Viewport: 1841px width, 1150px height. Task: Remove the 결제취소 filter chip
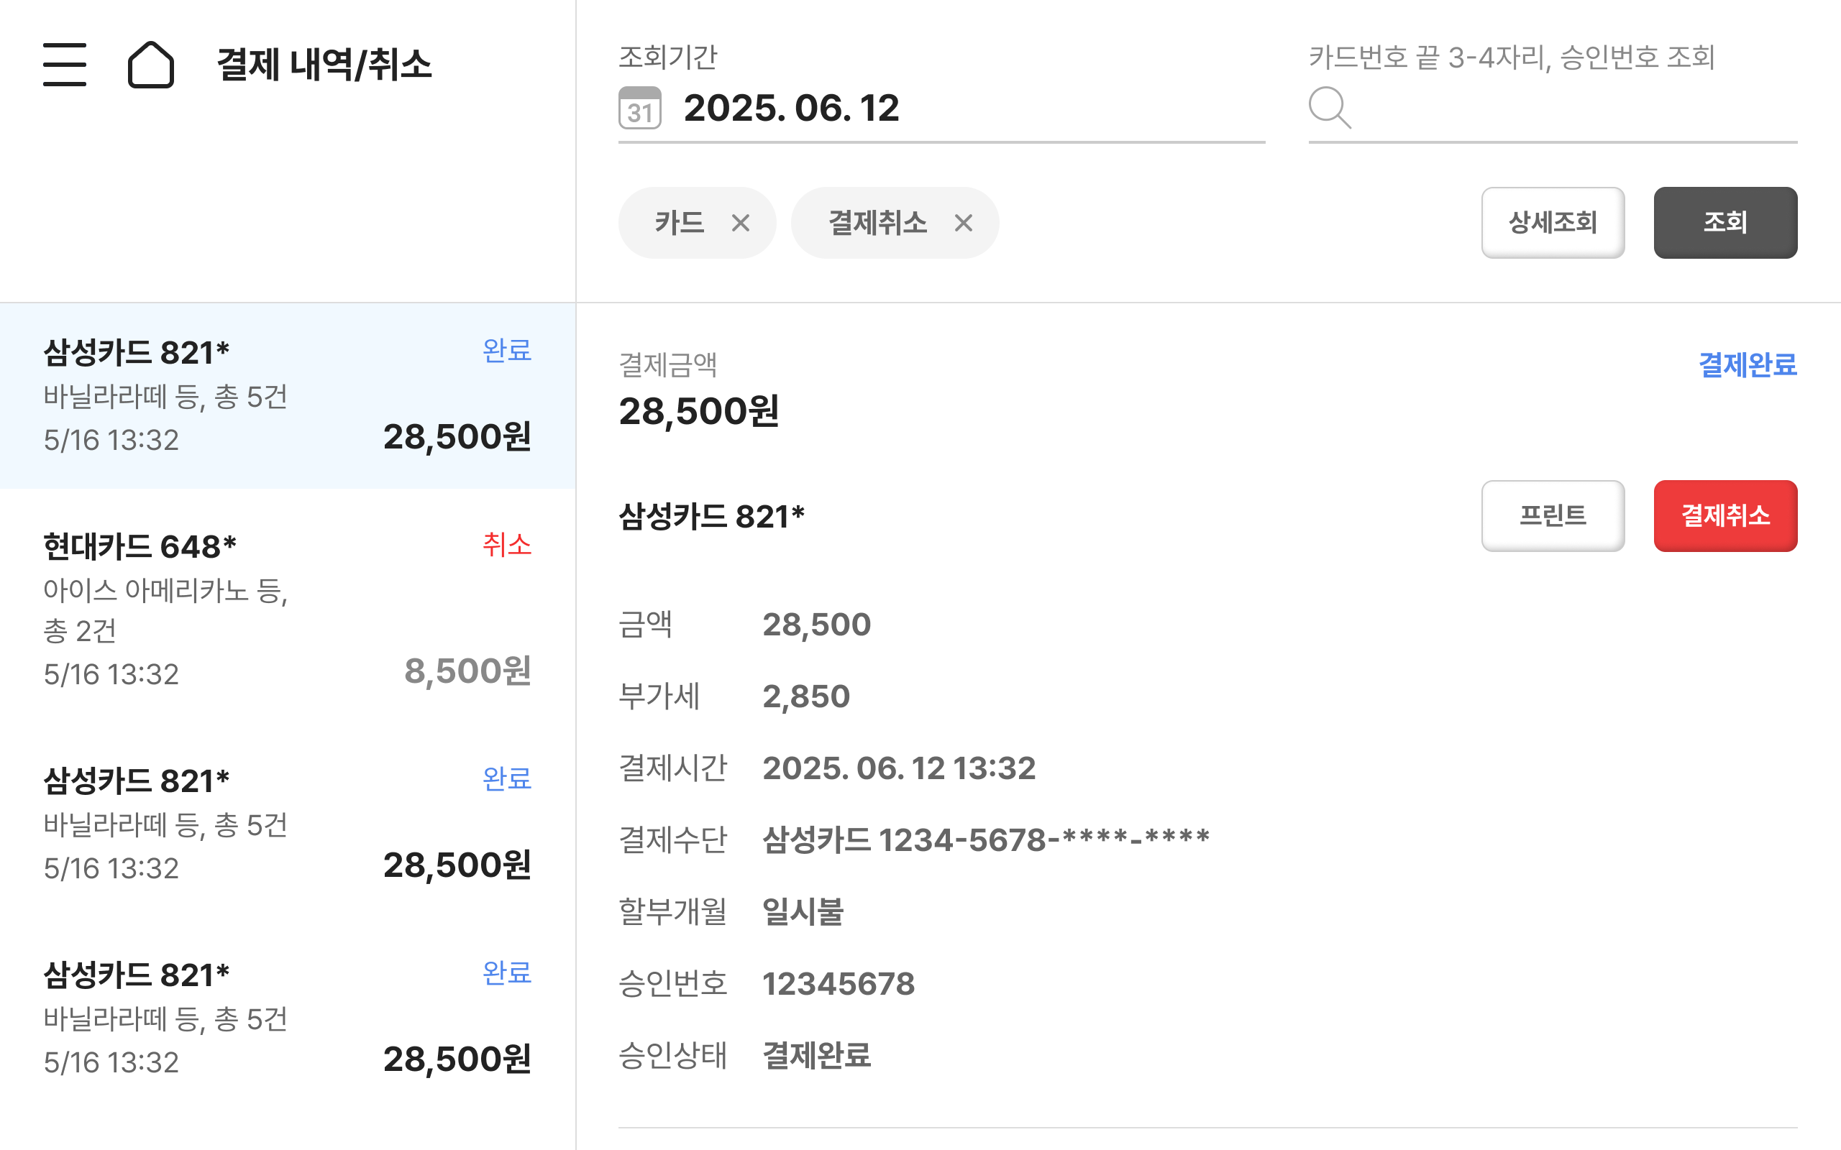tap(963, 224)
